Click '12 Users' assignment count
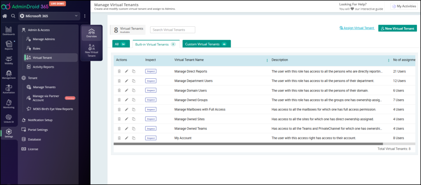 pyautogui.click(x=399, y=81)
